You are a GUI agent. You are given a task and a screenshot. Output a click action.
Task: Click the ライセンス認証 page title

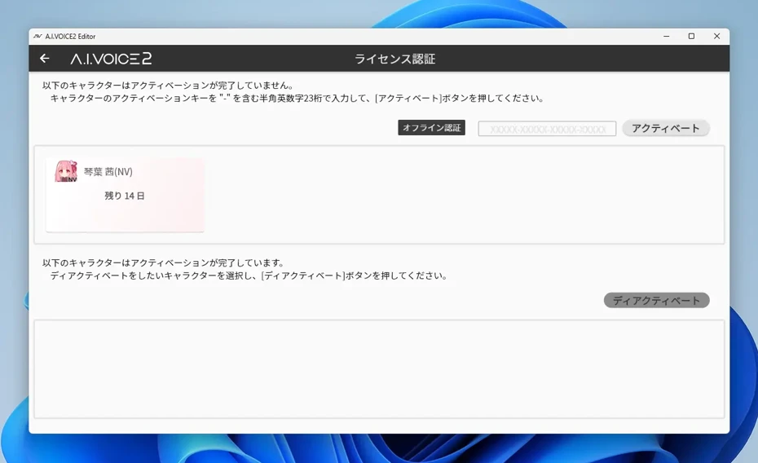pos(395,59)
